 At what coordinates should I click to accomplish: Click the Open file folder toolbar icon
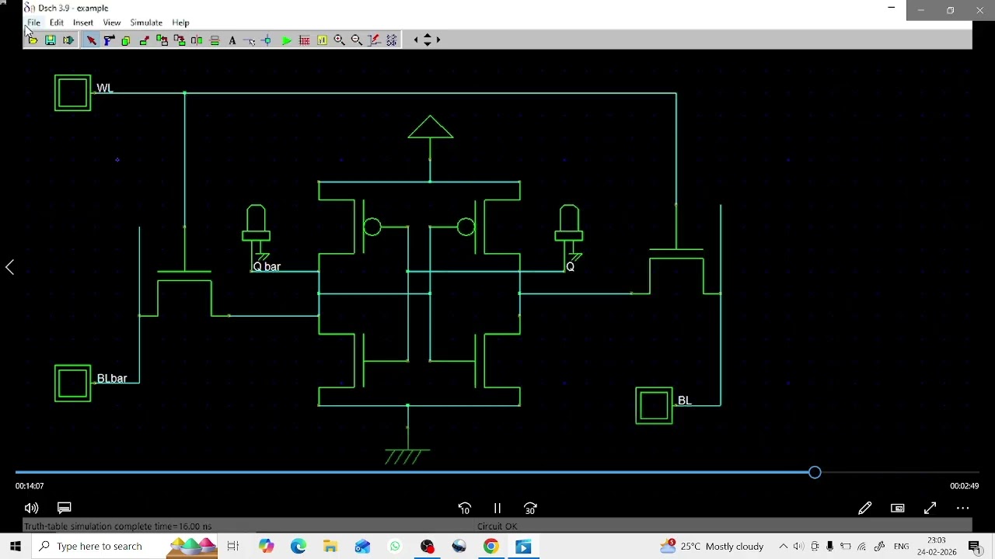pyautogui.click(x=32, y=40)
